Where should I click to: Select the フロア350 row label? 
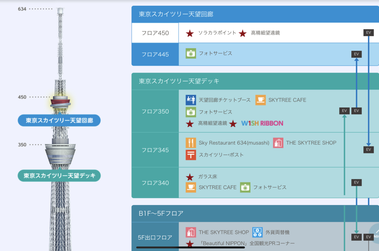(x=155, y=111)
